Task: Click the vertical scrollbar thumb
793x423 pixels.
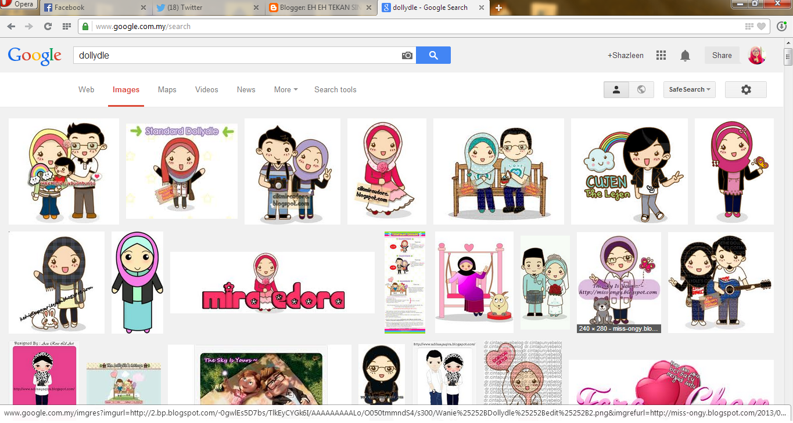Action: coord(788,56)
